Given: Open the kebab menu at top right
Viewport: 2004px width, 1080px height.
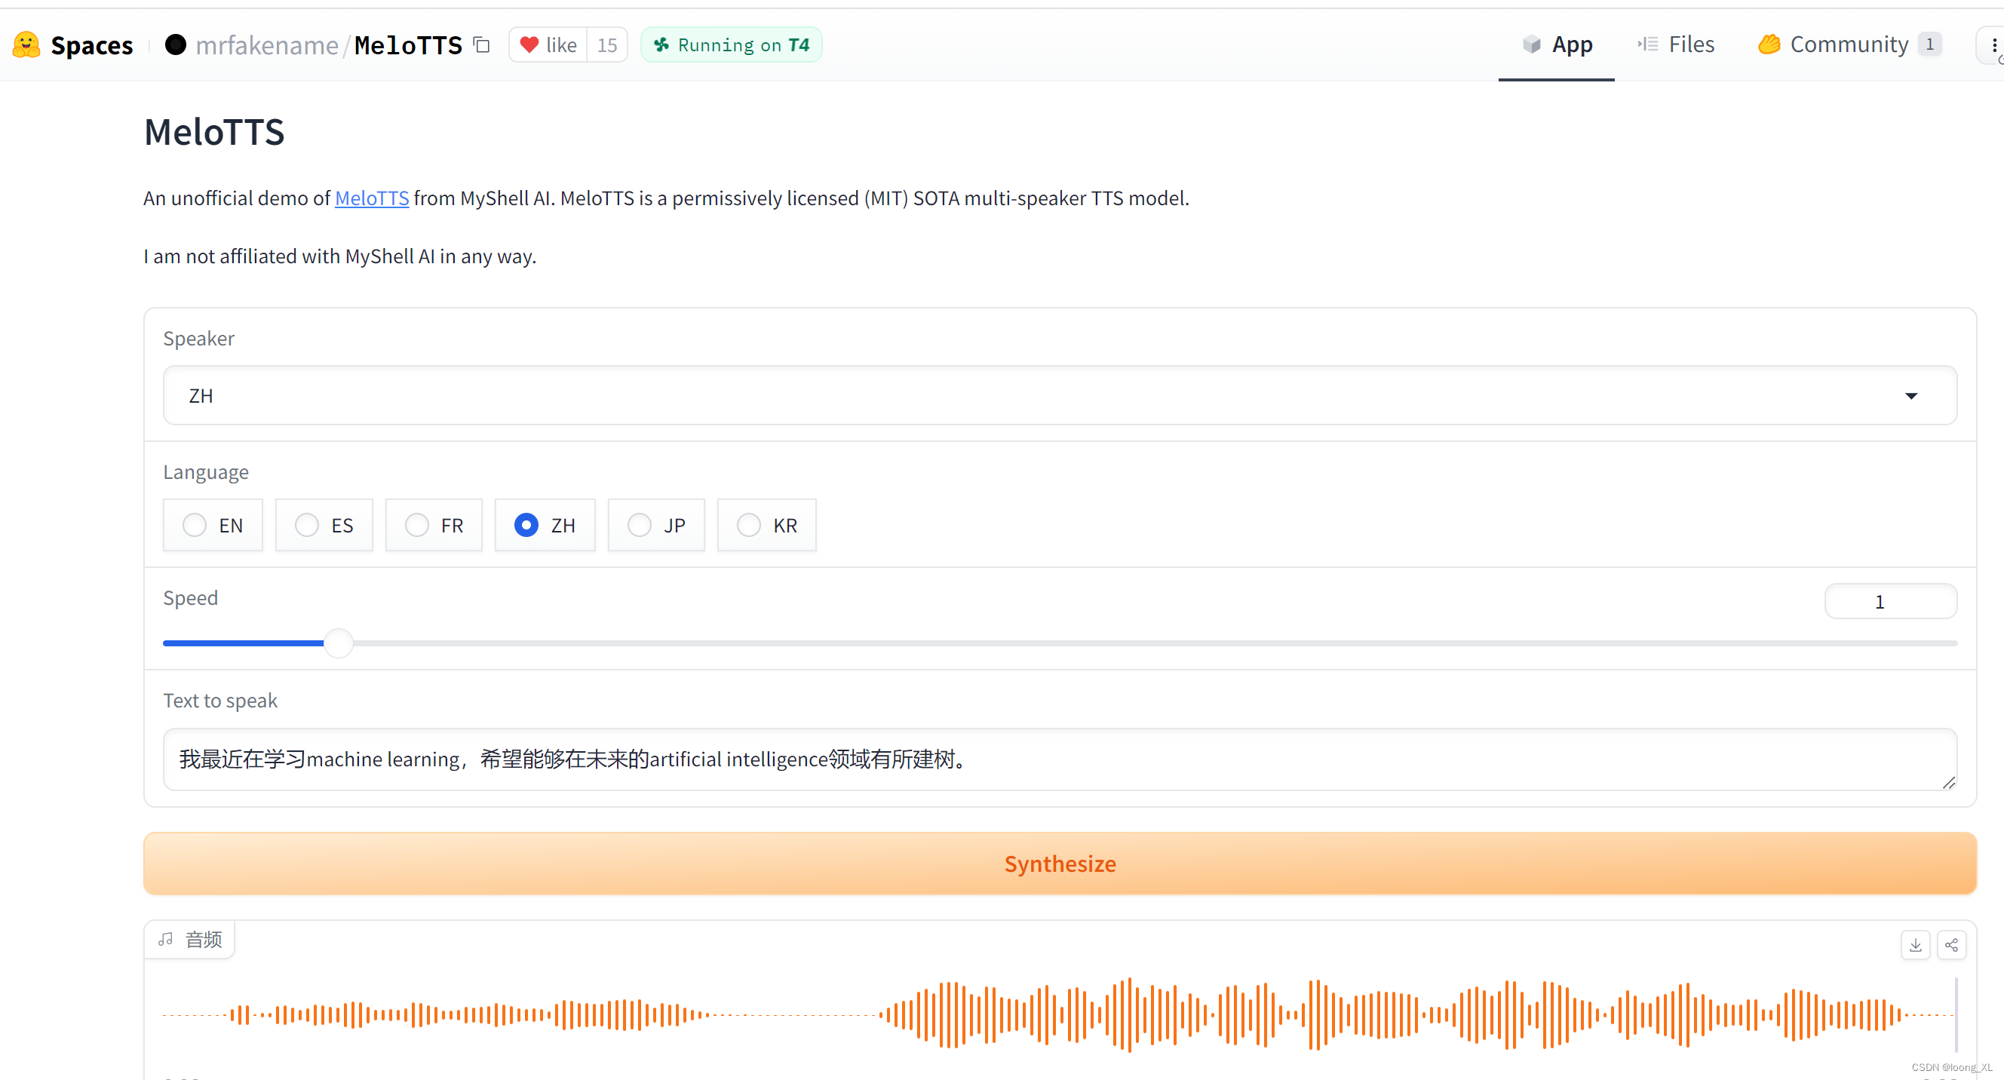Looking at the screenshot, I should click(x=1993, y=44).
